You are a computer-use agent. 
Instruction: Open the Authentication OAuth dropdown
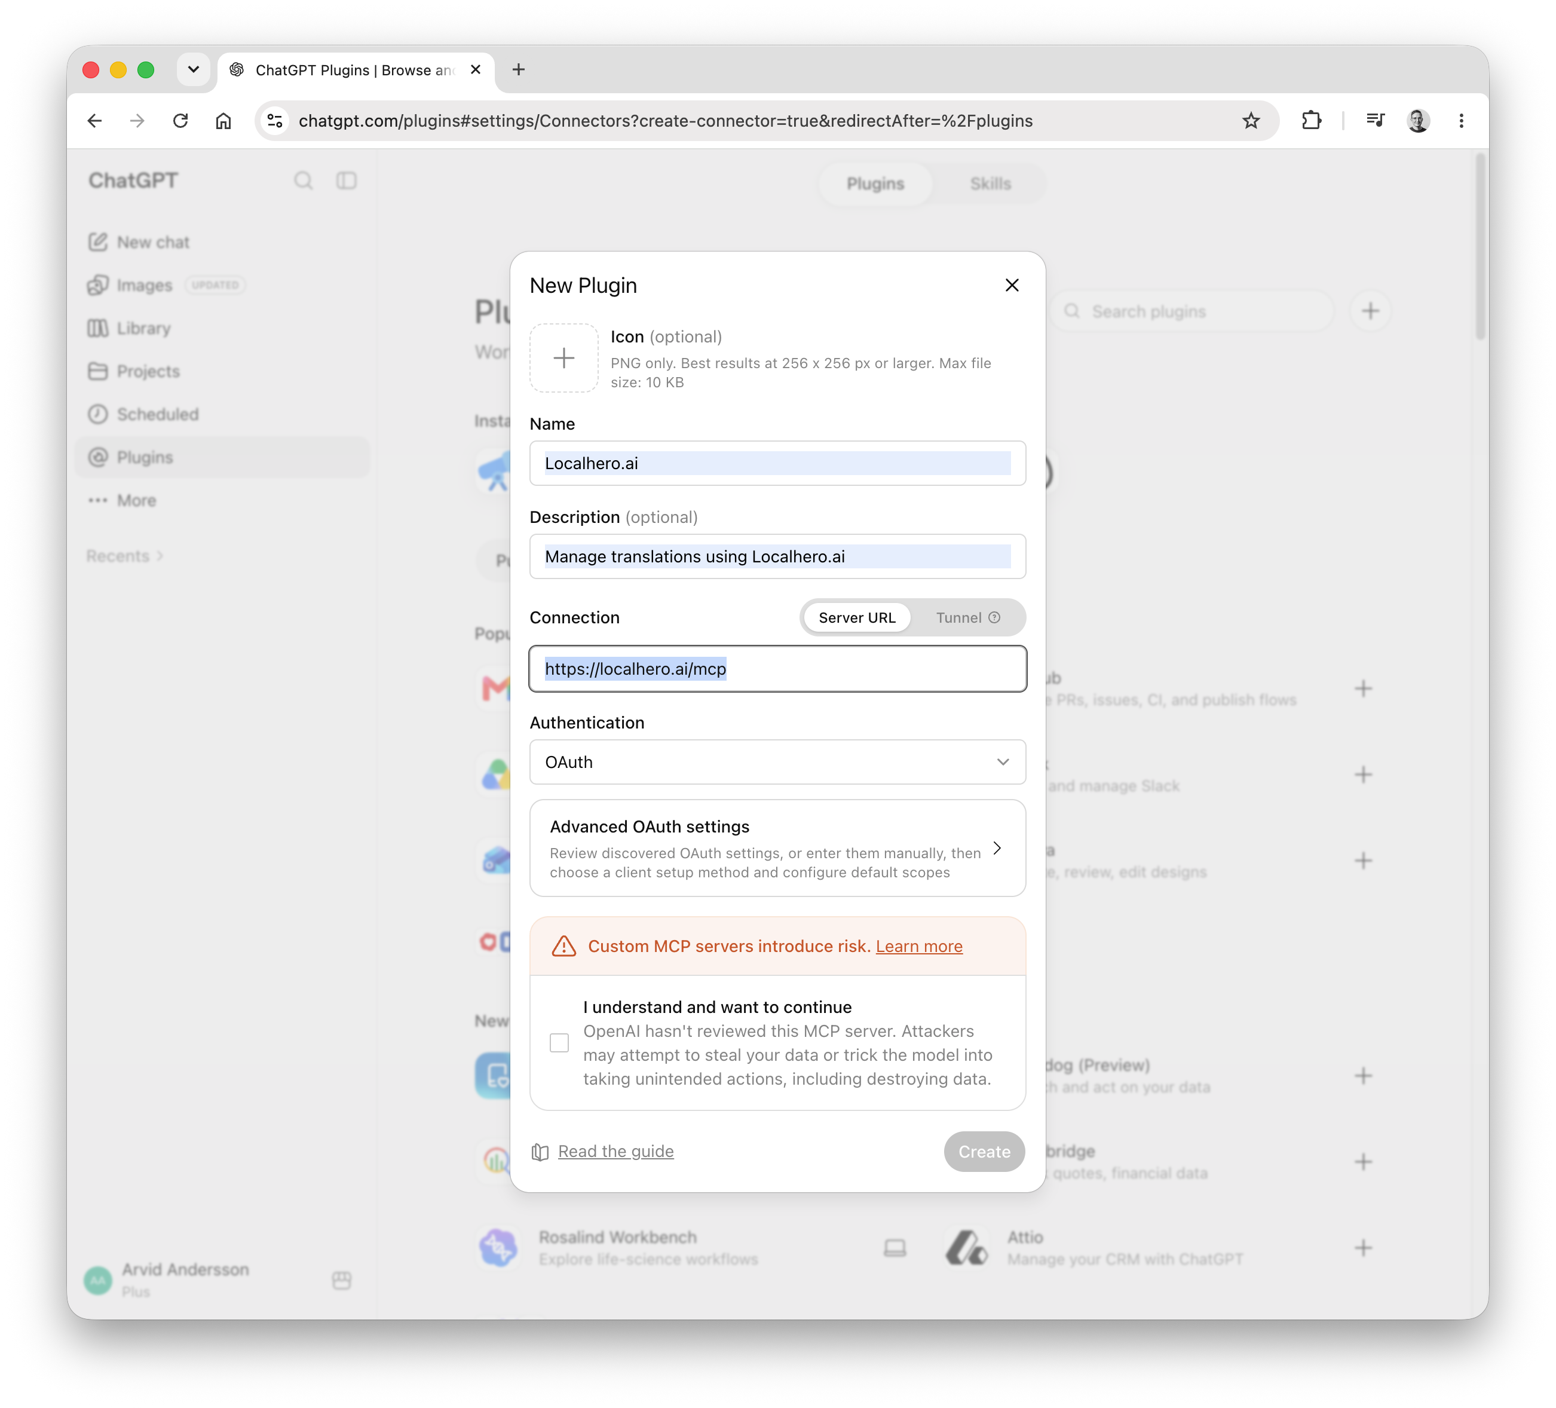point(777,762)
